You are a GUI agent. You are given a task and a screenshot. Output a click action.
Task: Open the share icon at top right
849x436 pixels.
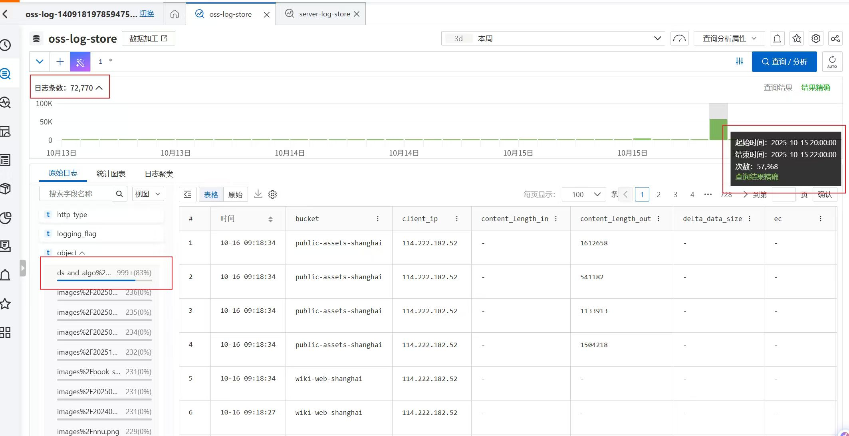835,39
